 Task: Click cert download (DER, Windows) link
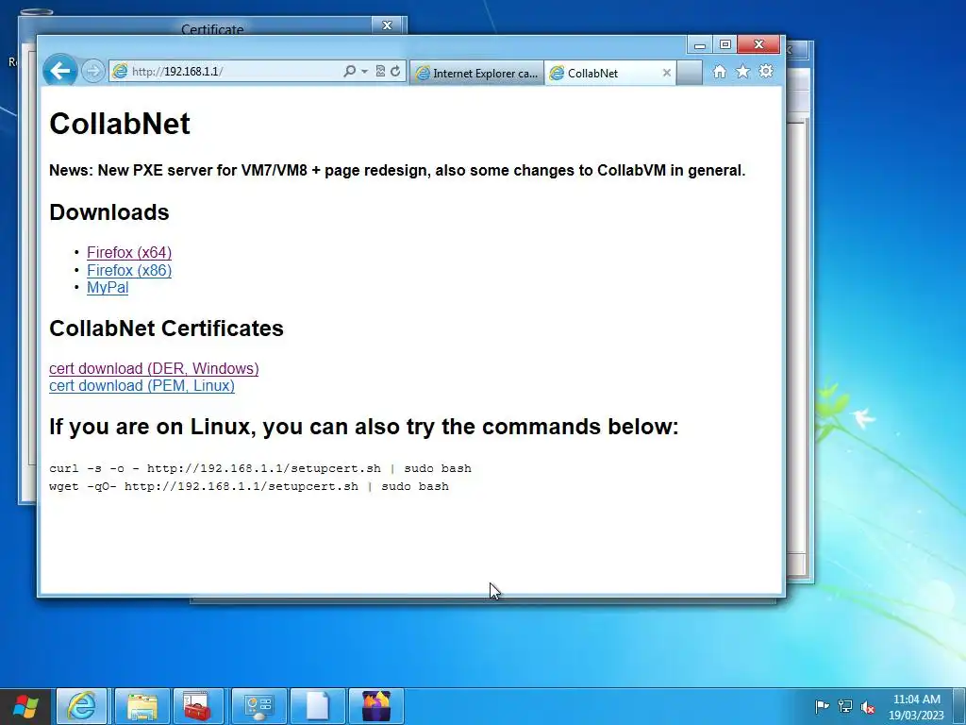pos(154,369)
